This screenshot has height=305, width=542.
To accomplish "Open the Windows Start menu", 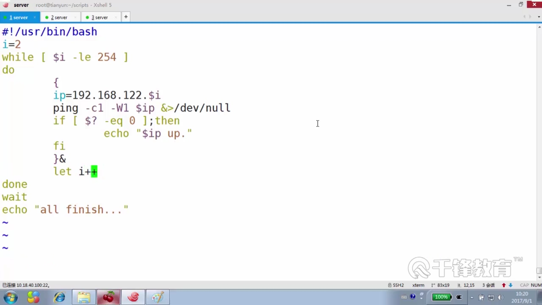I will (x=11, y=297).
